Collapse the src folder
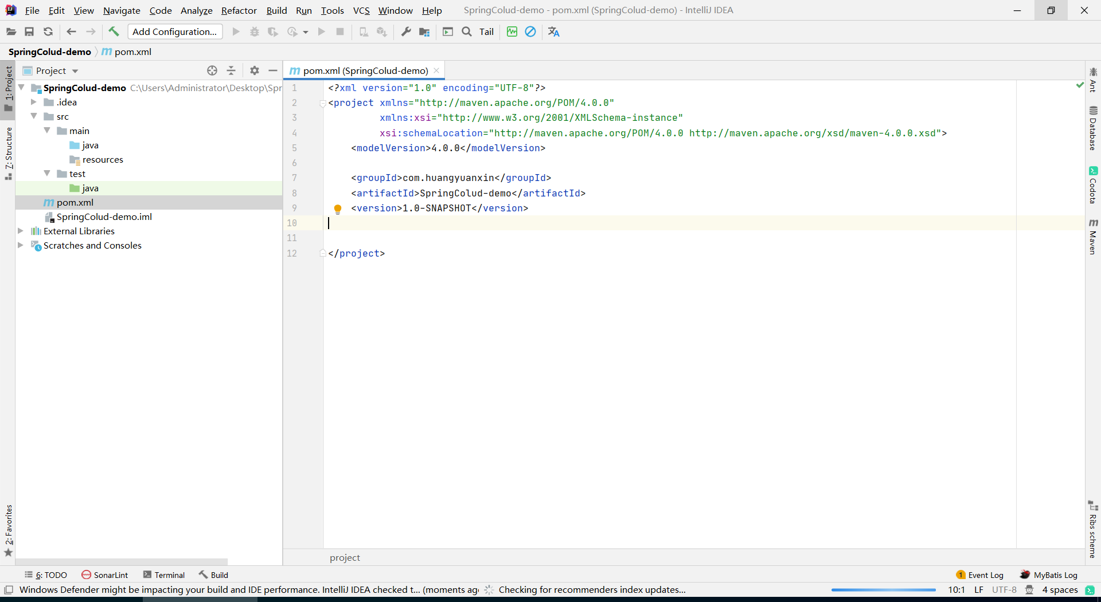 click(34, 116)
